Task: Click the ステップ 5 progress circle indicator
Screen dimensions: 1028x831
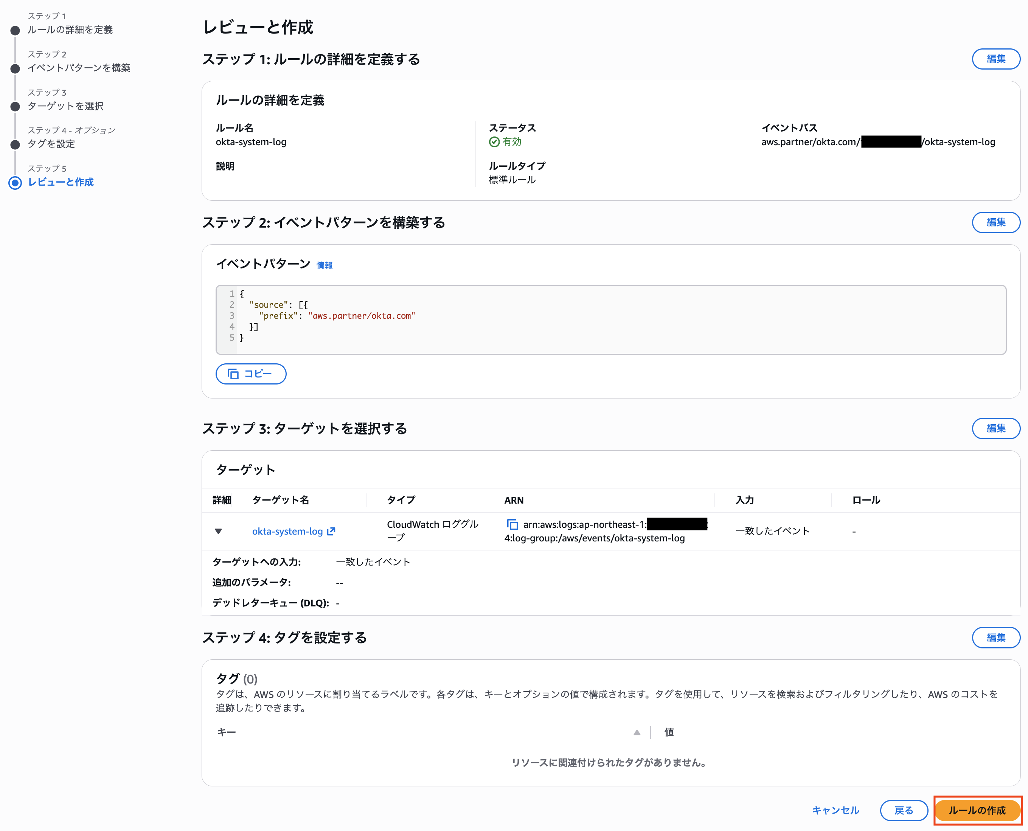Action: pos(16,182)
